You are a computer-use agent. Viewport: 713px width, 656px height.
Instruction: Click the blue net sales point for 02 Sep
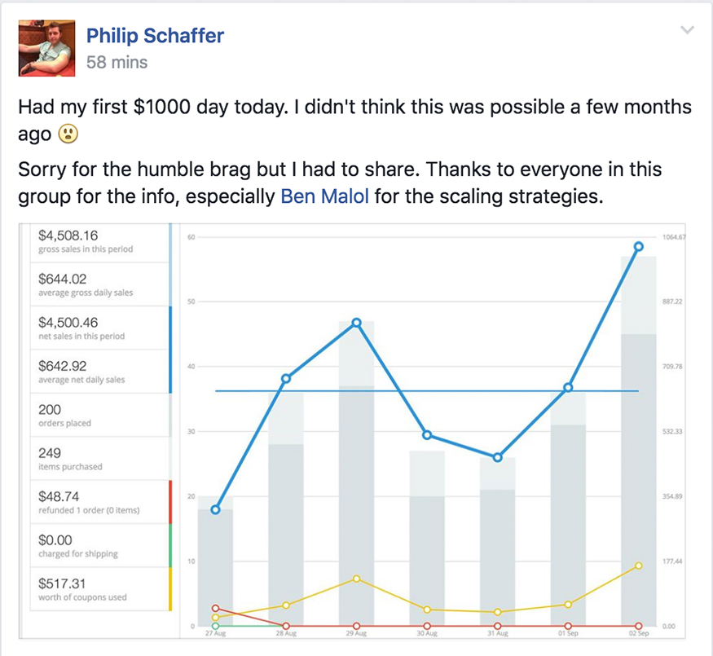pyautogui.click(x=639, y=246)
